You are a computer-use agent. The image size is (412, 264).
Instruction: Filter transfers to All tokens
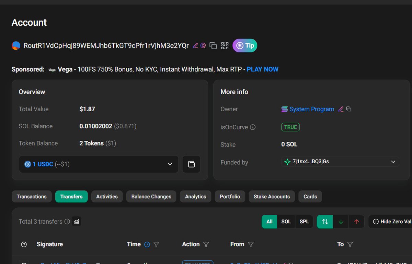(x=270, y=222)
